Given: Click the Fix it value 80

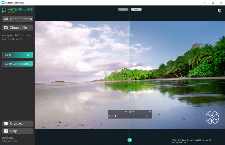Looking at the screenshot, I should point(29,55).
